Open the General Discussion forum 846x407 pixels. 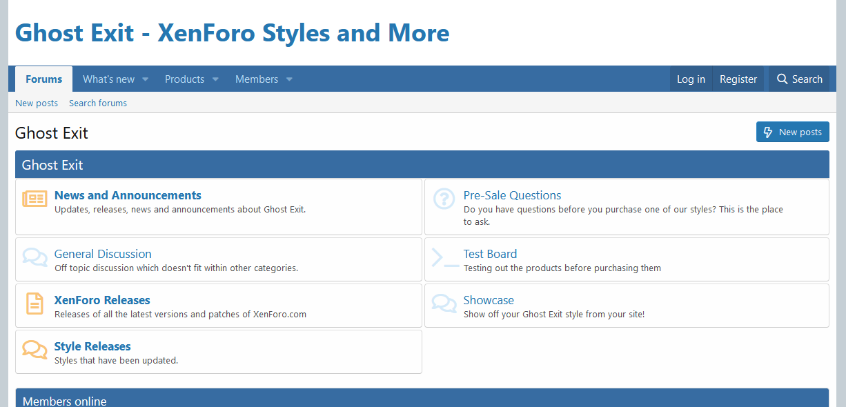tap(103, 254)
